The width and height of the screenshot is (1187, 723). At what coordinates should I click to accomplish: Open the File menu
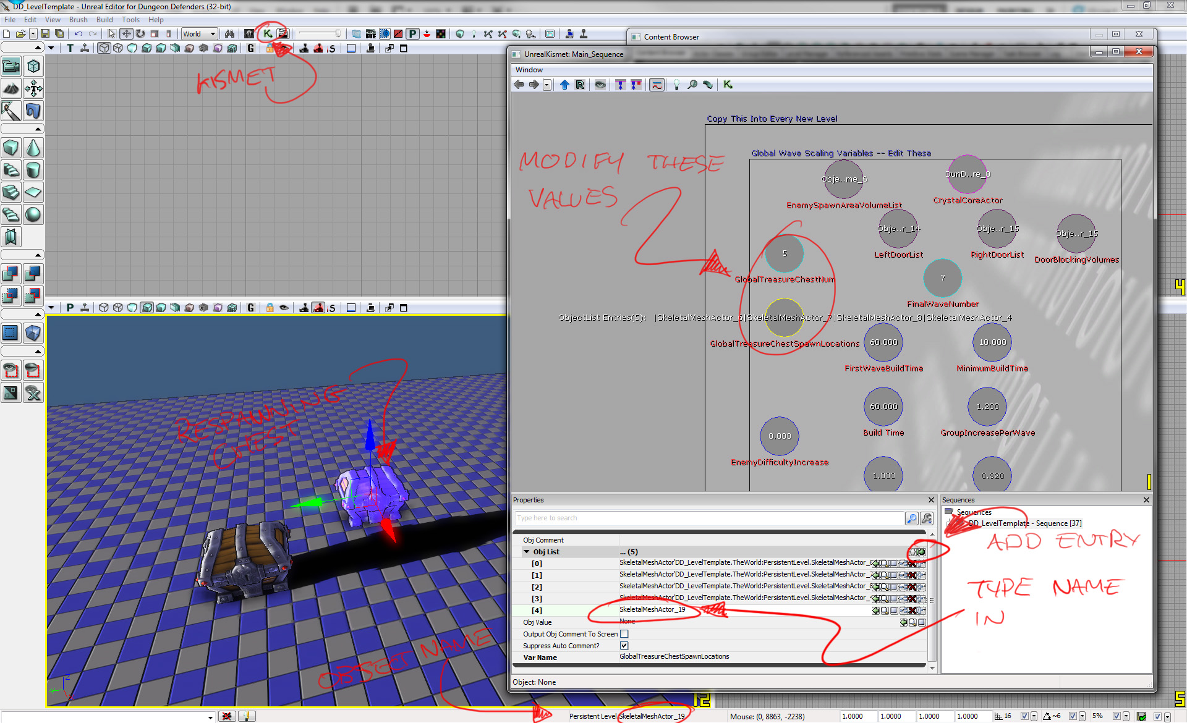pyautogui.click(x=10, y=20)
